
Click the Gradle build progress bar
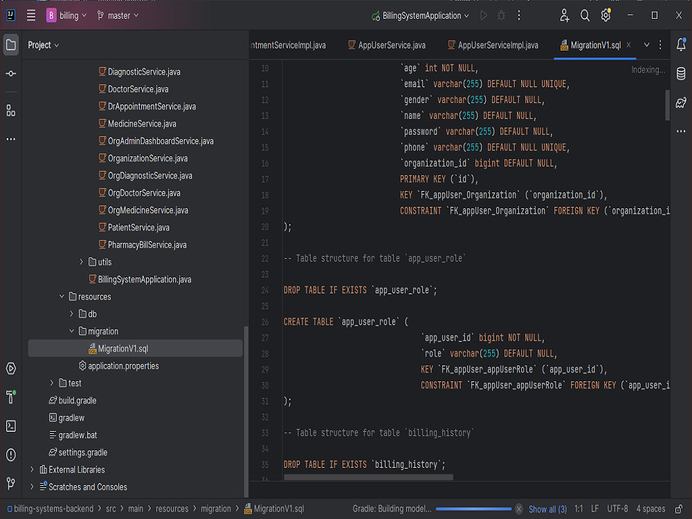coord(473,509)
